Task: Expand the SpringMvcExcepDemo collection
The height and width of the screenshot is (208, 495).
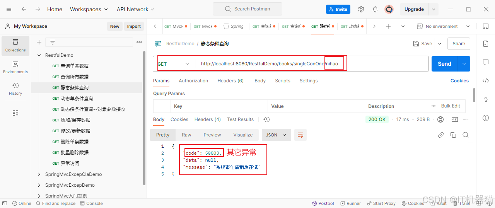Action: coord(39,185)
